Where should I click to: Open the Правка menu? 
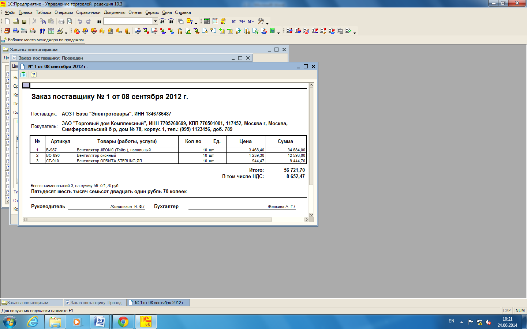click(26, 12)
